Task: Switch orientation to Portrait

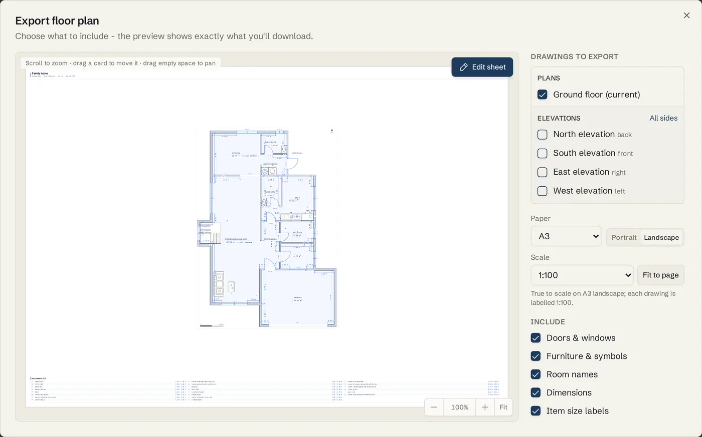Action: (624, 238)
